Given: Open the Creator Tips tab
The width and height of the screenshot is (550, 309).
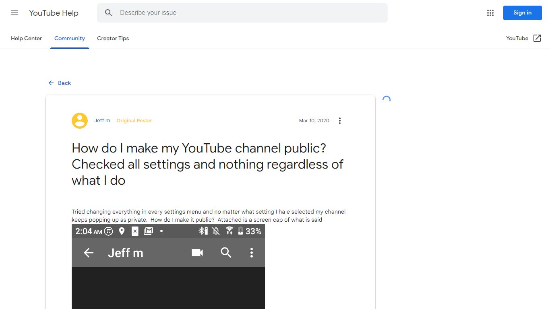Looking at the screenshot, I should 113,39.
